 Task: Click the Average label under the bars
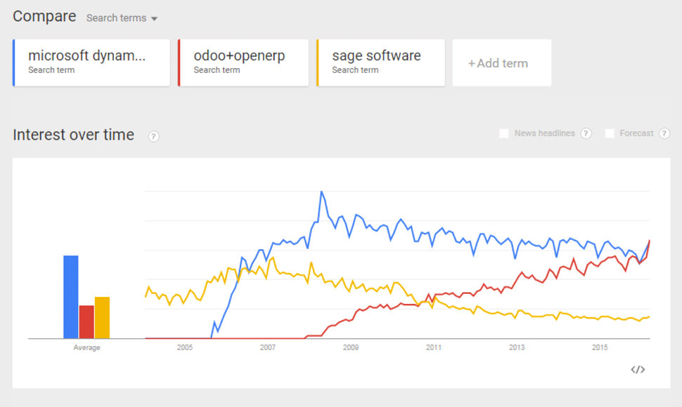86,348
